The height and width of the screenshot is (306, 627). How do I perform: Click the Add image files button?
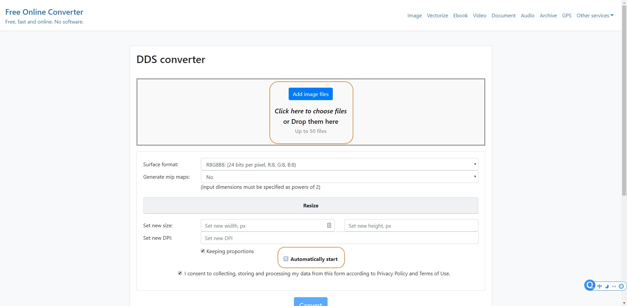311,94
